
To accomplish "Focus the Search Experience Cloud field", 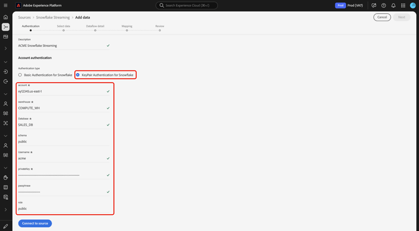I will coord(187,6).
